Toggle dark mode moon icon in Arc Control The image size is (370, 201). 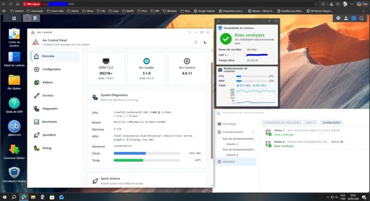205,42
